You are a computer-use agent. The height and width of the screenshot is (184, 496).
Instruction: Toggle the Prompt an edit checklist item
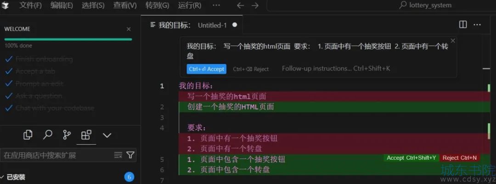[34, 83]
